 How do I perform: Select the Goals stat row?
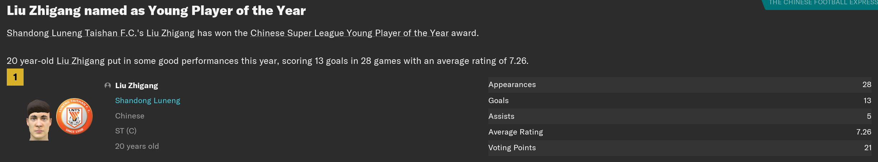tap(680, 101)
